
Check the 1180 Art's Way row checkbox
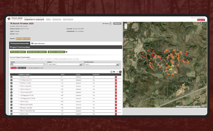[x=19, y=102]
